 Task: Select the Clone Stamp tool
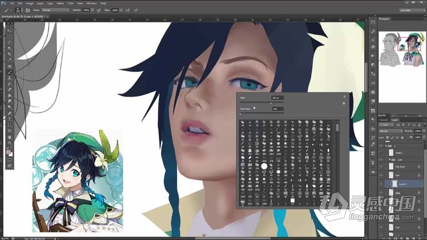tap(10, 78)
